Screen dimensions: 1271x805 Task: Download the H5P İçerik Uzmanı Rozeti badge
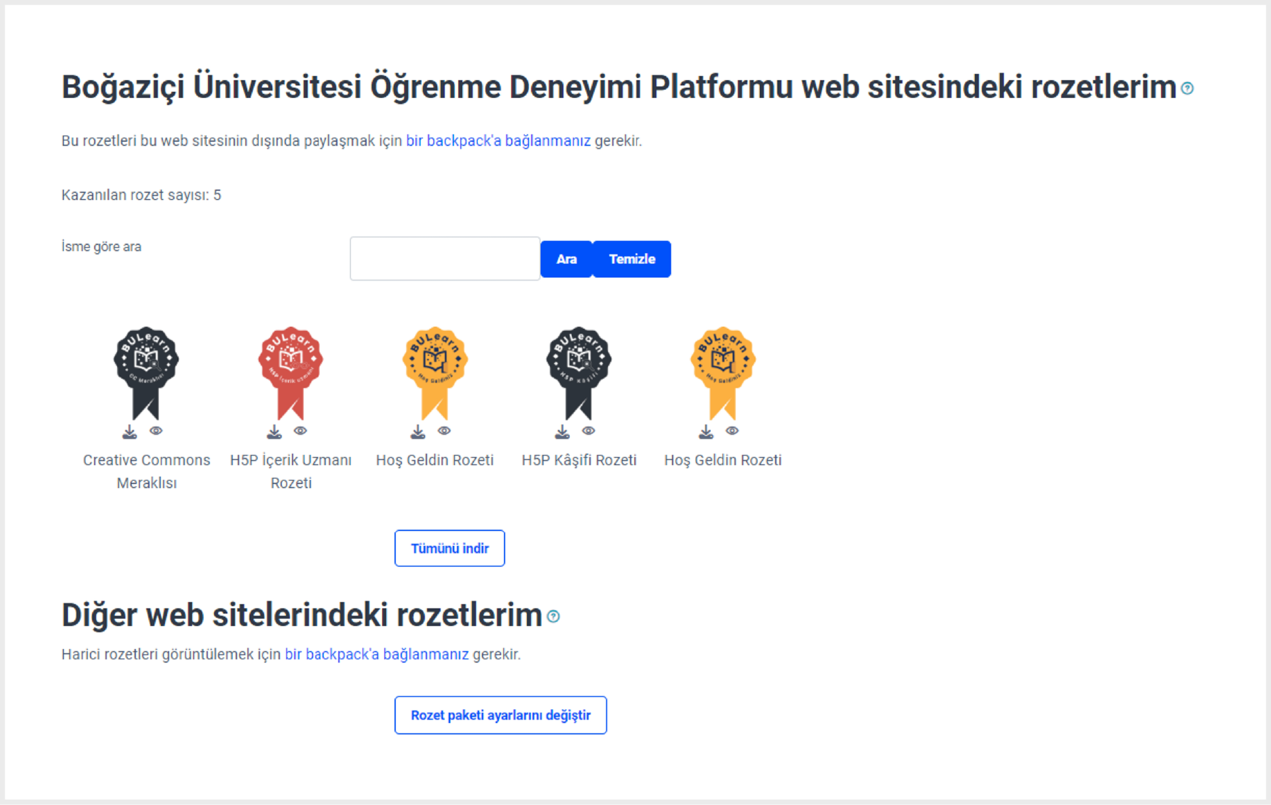(274, 432)
